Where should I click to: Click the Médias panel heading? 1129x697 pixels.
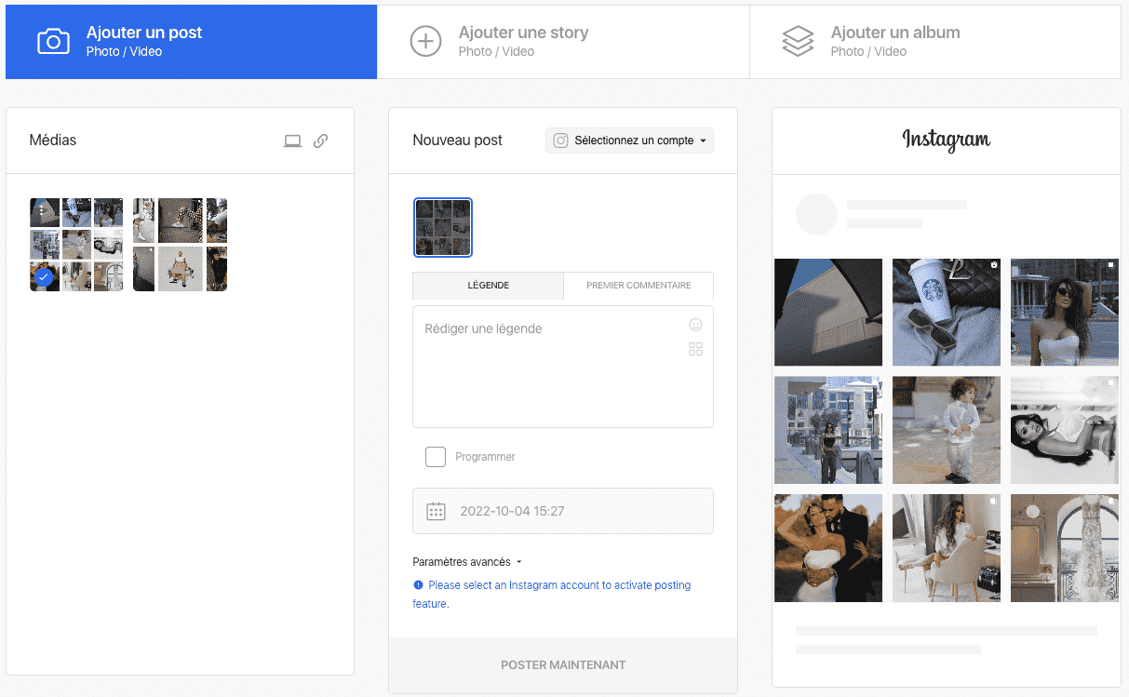tap(53, 141)
